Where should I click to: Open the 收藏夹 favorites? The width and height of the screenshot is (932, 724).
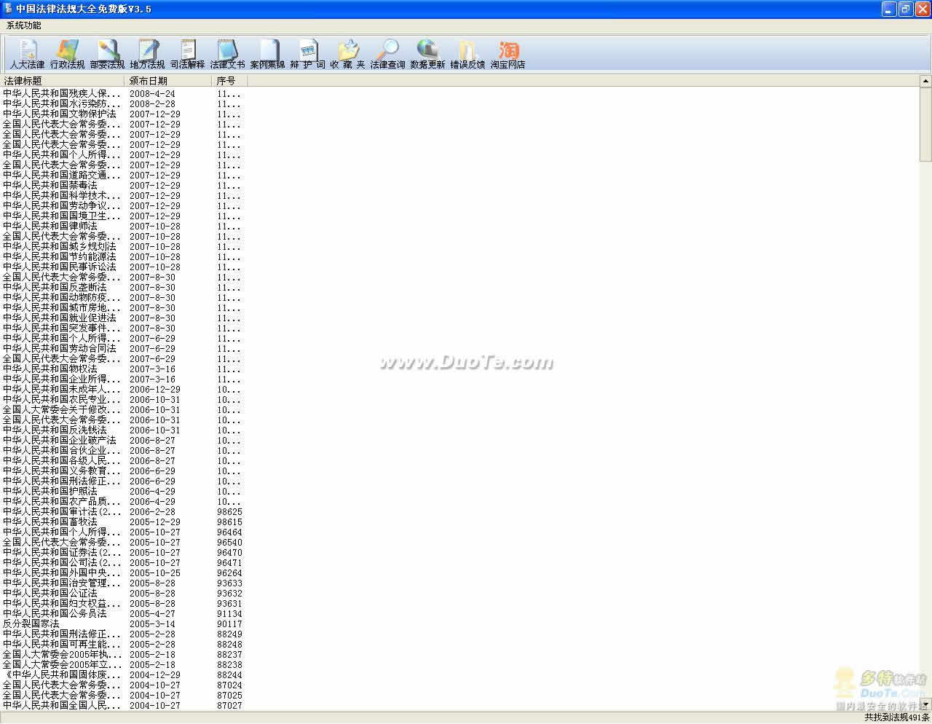click(347, 55)
